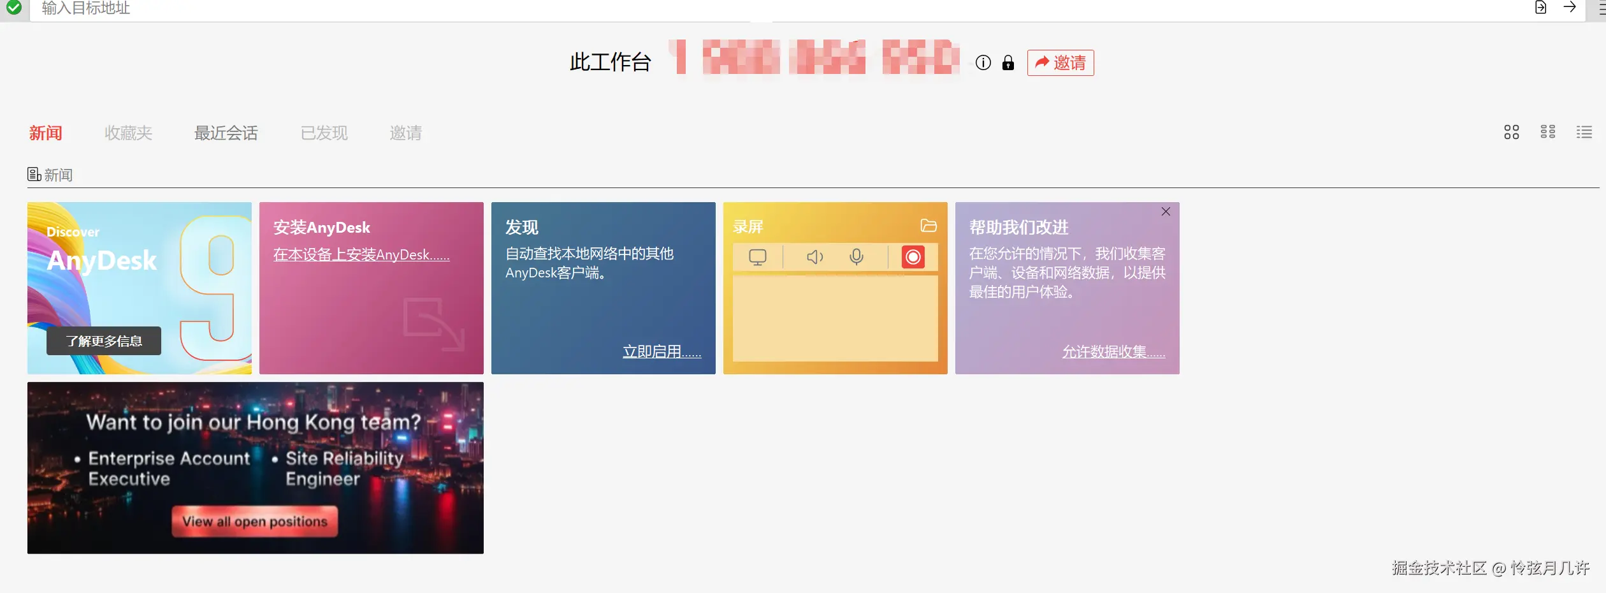Image resolution: width=1606 pixels, height=593 pixels.
Task: Select the screen monitor icon in recording card
Action: (758, 257)
